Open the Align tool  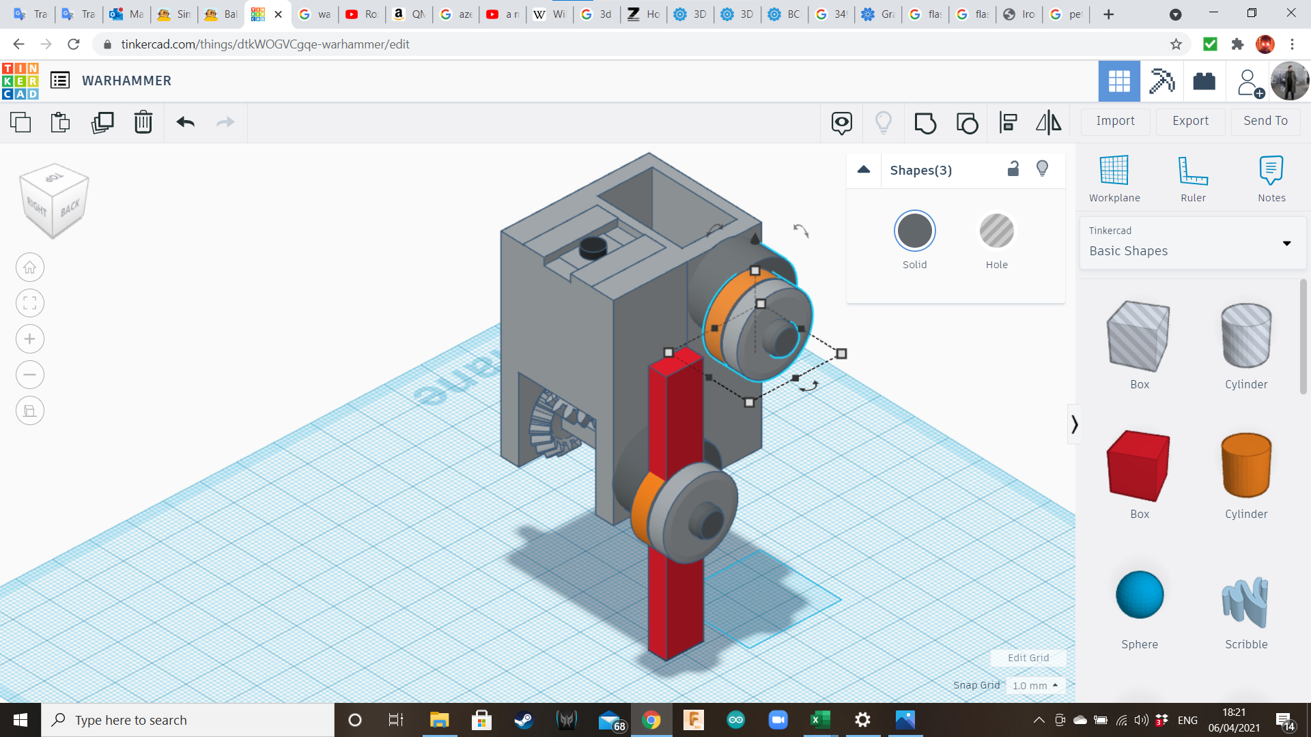1008,122
